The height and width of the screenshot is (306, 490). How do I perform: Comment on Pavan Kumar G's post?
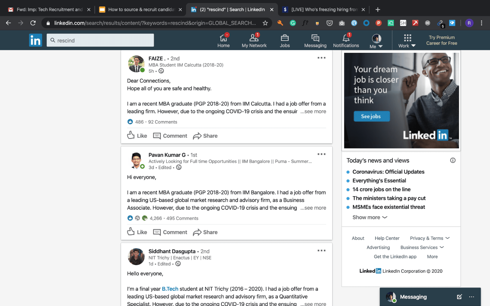click(170, 232)
